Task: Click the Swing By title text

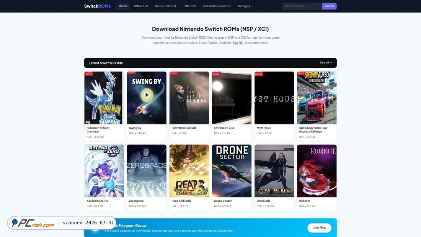Action: pos(135,128)
